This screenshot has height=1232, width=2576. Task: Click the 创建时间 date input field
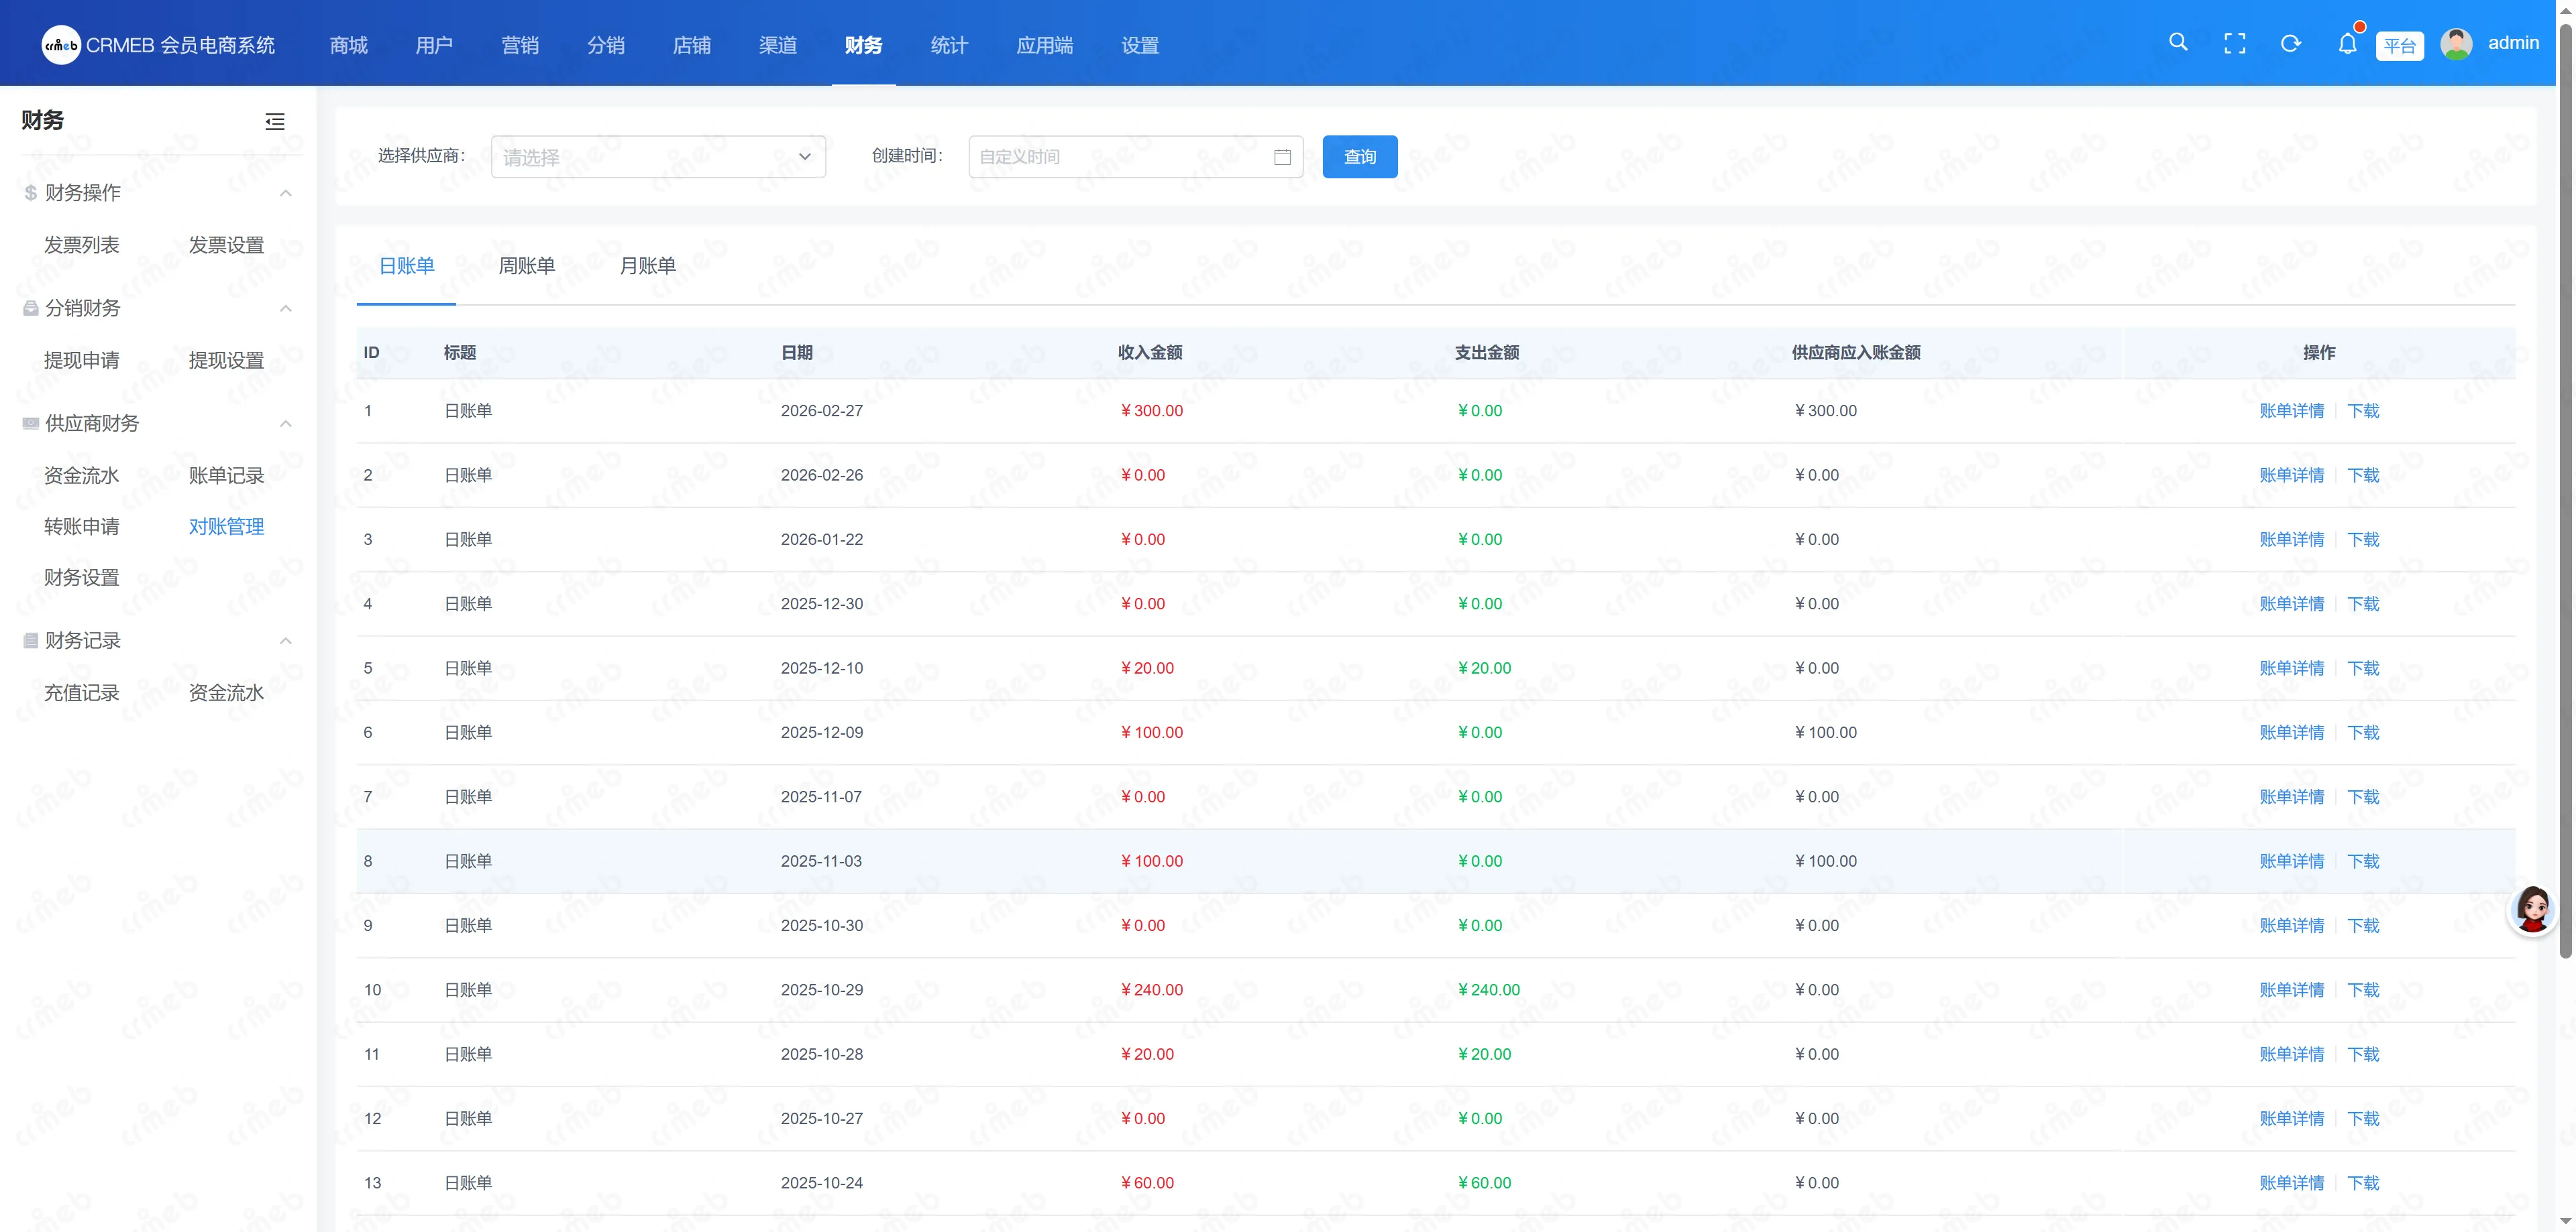pyautogui.click(x=1135, y=157)
